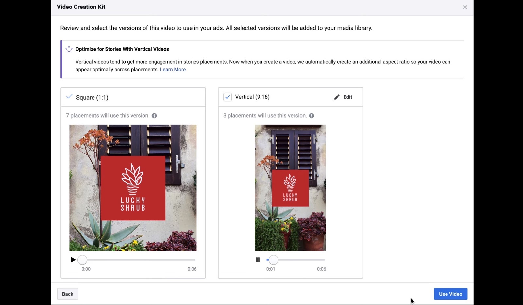Open the Learn More link

coord(173,69)
